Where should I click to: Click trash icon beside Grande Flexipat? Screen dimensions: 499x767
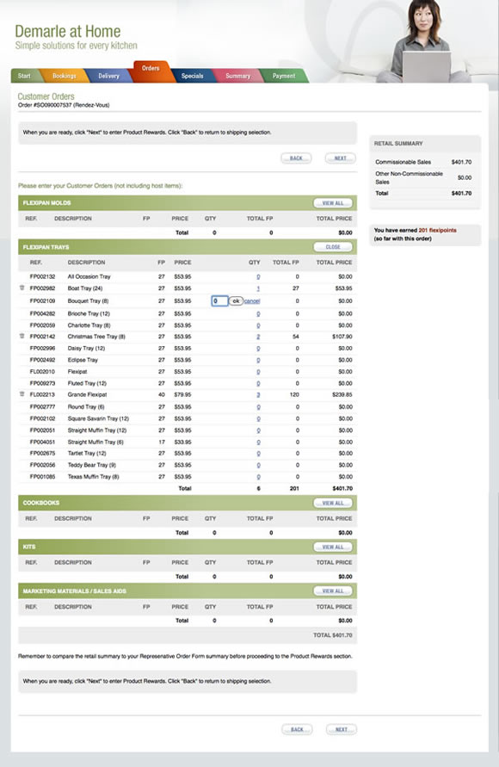click(22, 394)
